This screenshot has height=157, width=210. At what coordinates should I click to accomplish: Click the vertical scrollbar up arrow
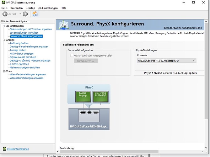tap(206, 21)
